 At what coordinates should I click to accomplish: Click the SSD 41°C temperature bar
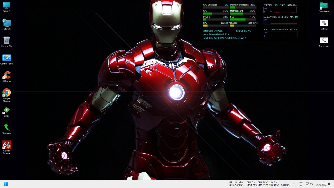pos(243,20)
